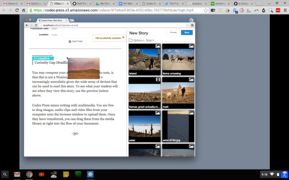Click image type icon on salar thumbnail
This screenshot has height=180, width=289.
[x=158, y=113]
